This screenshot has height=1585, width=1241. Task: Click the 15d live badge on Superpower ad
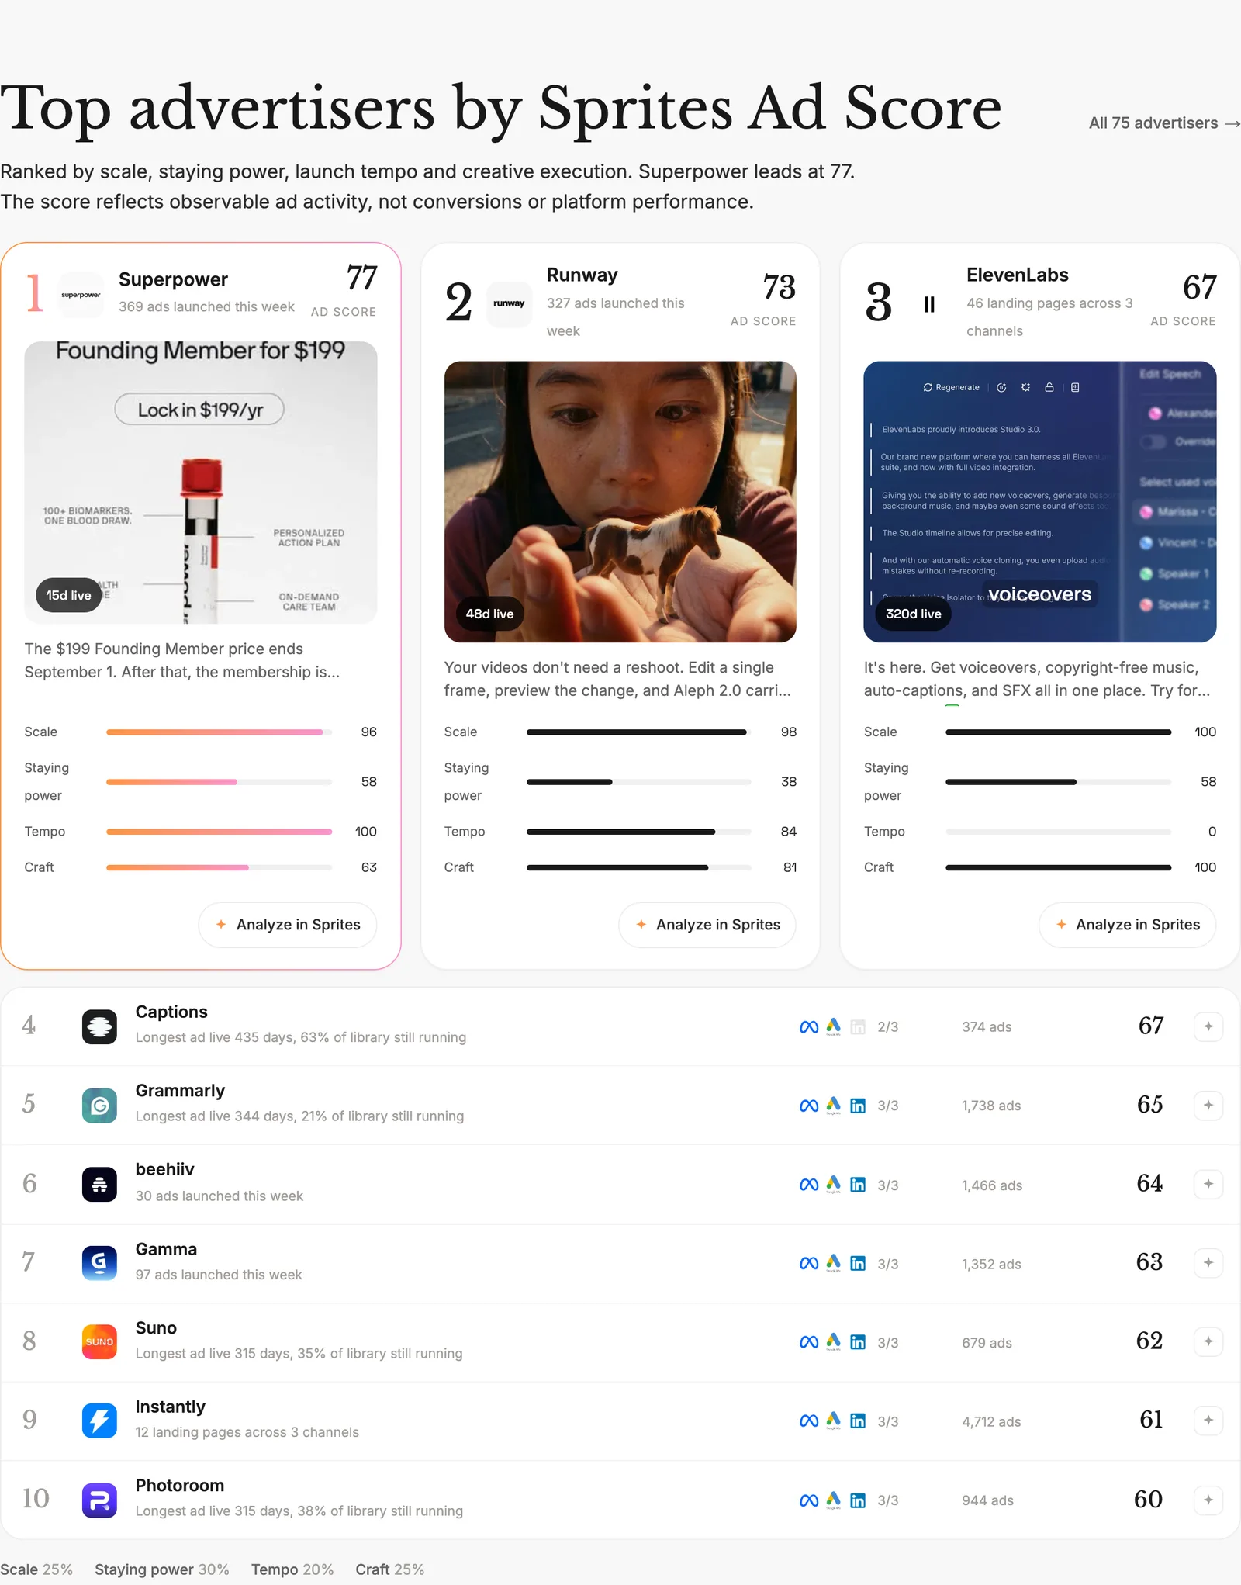tap(68, 595)
